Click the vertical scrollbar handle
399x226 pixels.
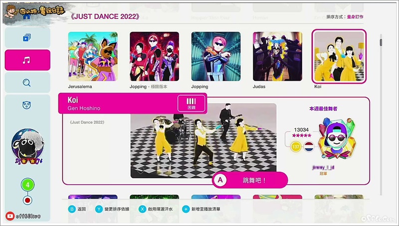click(381, 42)
